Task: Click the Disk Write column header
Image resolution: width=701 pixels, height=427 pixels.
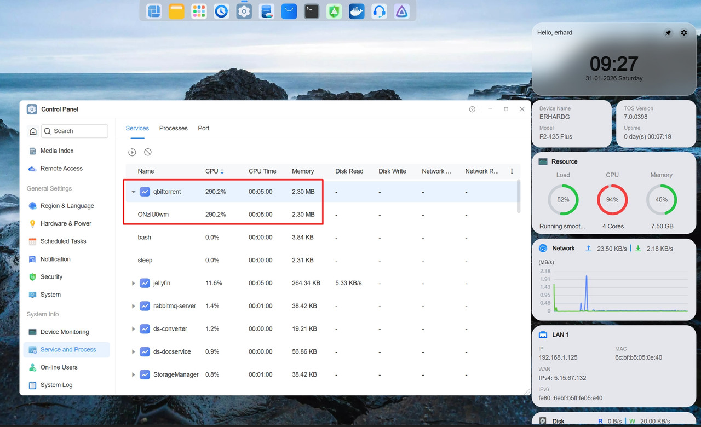Action: click(392, 171)
